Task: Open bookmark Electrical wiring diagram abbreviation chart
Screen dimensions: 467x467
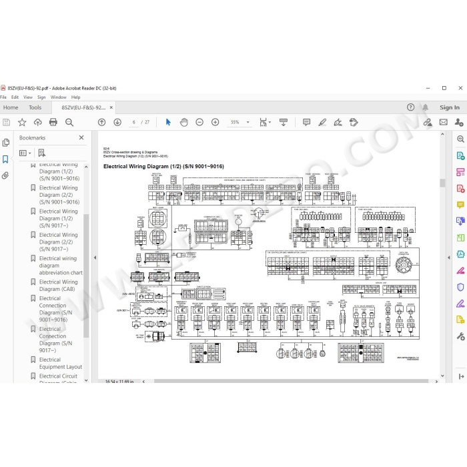Action: point(61,266)
